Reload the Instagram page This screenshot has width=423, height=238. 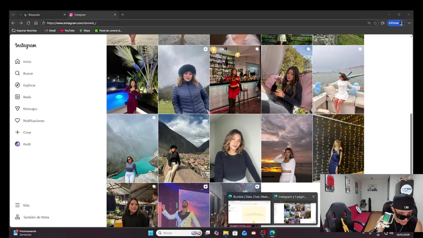coord(28,23)
